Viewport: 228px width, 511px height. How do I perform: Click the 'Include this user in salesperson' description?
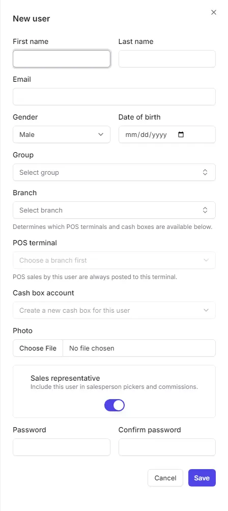(114, 387)
